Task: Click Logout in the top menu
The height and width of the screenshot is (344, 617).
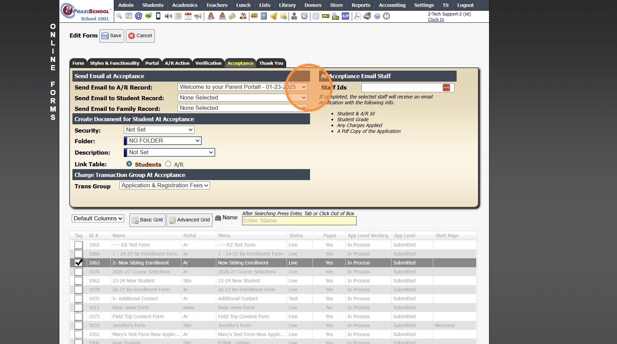Action: coord(466,5)
